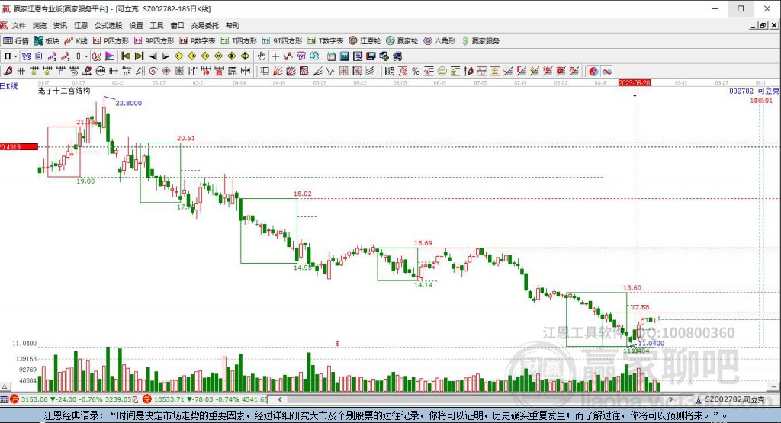Click the zigzag wave line tool
This screenshot has width=781, height=423.
pyautogui.click(x=330, y=71)
